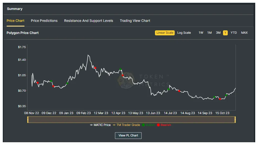The height and width of the screenshot is (145, 258).
Task: Switch chart to Log Scale
Action: 184,33
